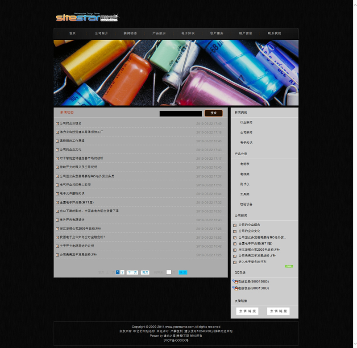This screenshot has height=348, width=357.
Task: Go to page 2 in pagination
Action: point(123,272)
